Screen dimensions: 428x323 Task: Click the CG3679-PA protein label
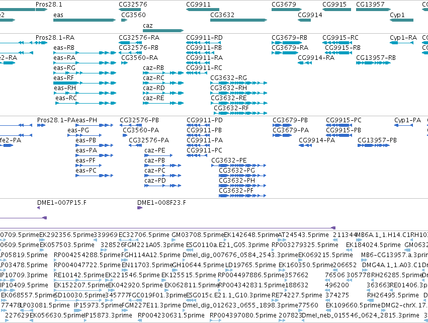tap(291, 130)
